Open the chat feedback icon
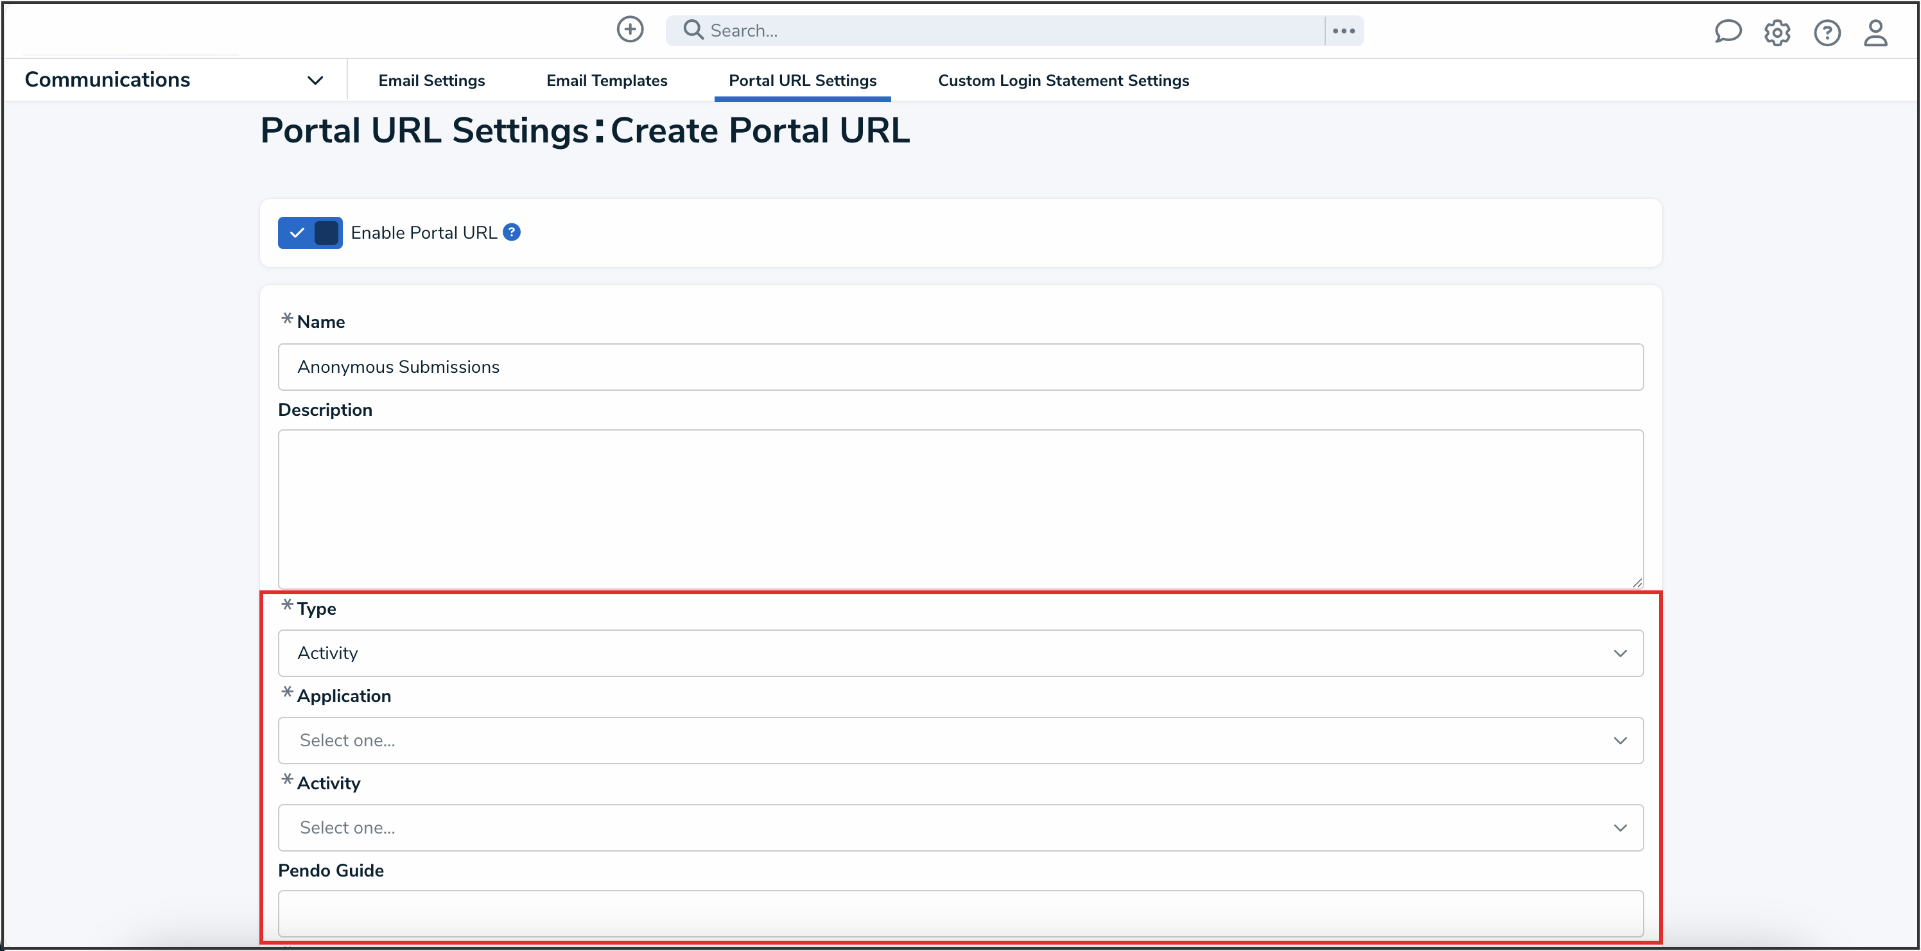 coord(1728,32)
